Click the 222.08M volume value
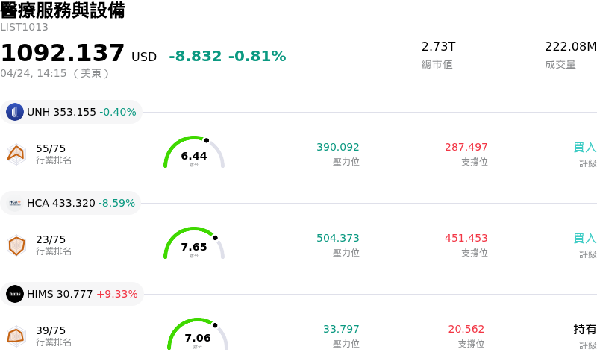Screen dimensions: 597x364 pyautogui.click(x=570, y=47)
